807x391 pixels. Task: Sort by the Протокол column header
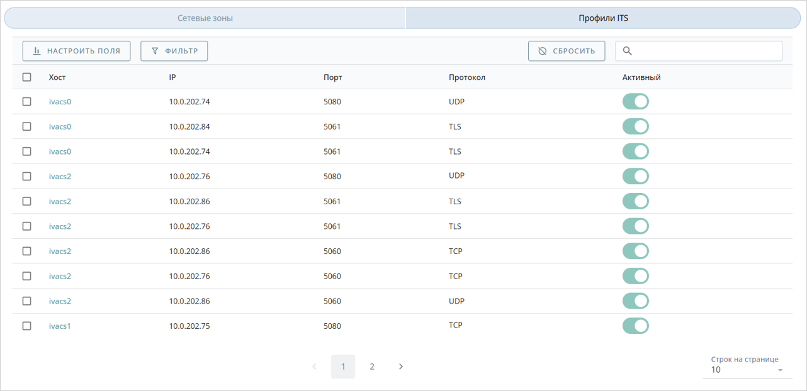point(466,77)
